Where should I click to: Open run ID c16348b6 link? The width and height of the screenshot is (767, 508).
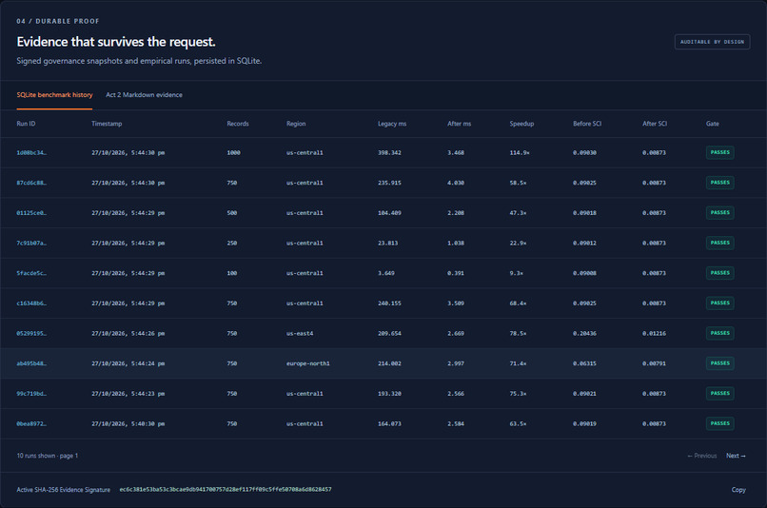(31, 303)
